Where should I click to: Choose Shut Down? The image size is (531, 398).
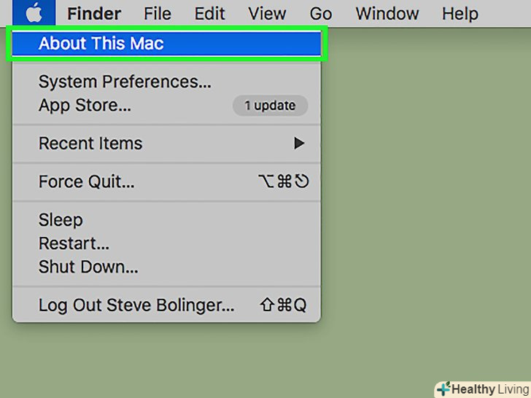tap(88, 267)
